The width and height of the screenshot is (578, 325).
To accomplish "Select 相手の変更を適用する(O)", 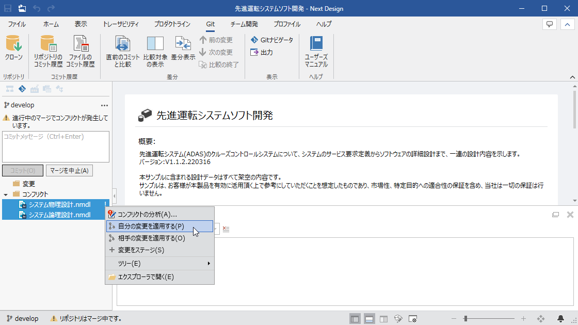I will click(159, 238).
